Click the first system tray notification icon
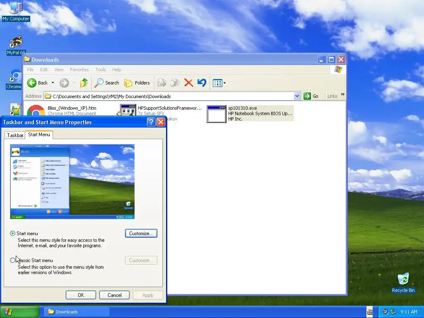 click(385, 312)
